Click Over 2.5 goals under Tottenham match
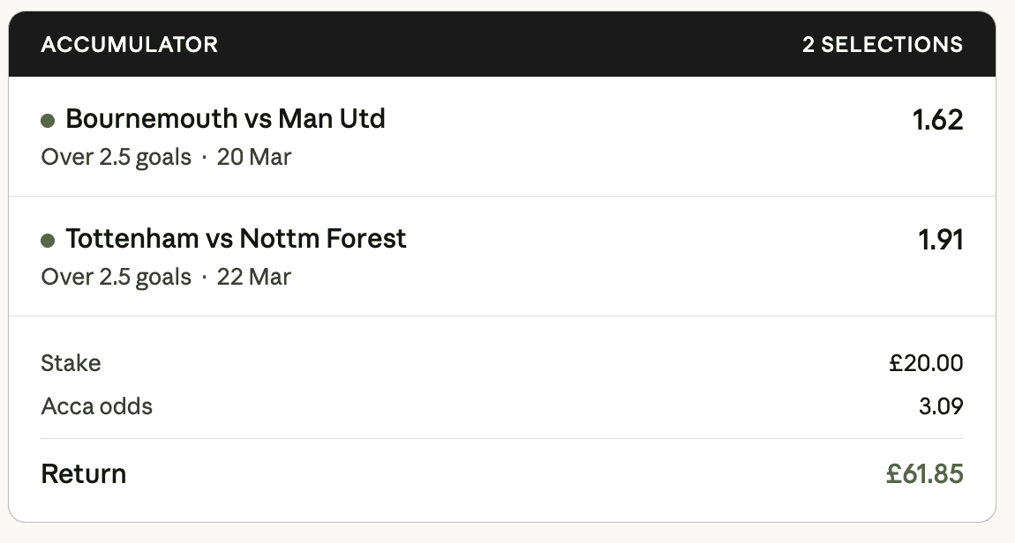Viewport: 1015px width, 543px height. pyautogui.click(x=116, y=278)
